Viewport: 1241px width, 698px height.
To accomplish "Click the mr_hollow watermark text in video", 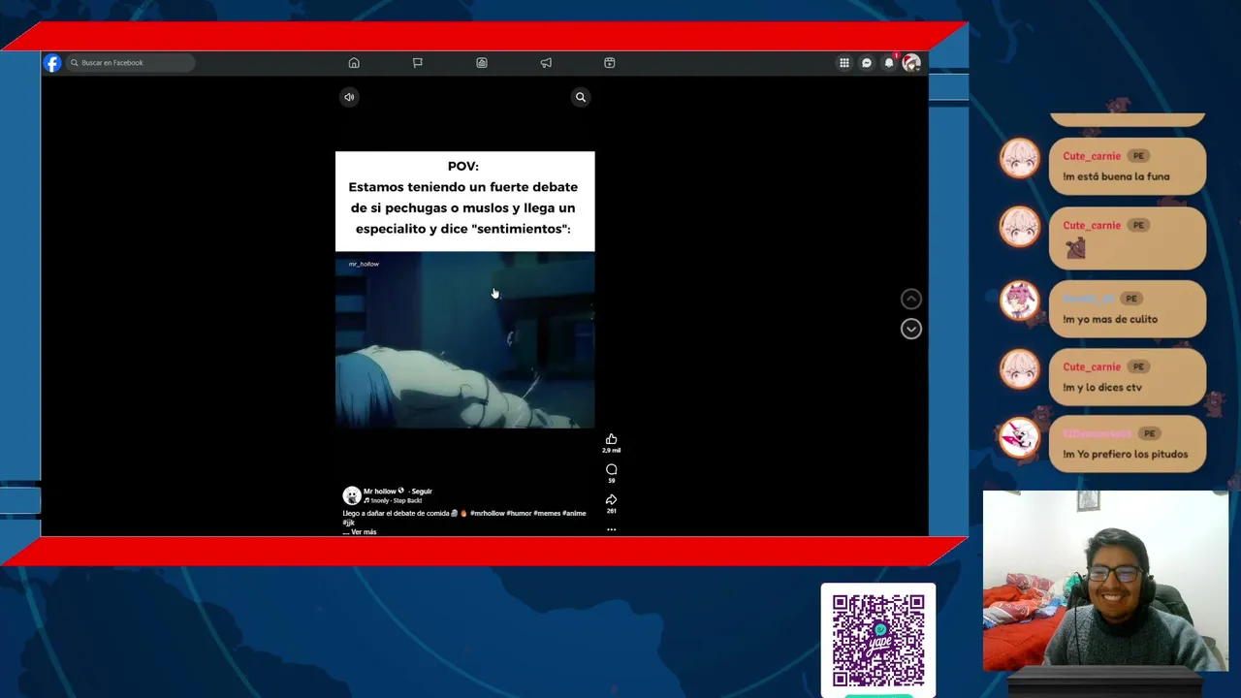I will pos(364,264).
